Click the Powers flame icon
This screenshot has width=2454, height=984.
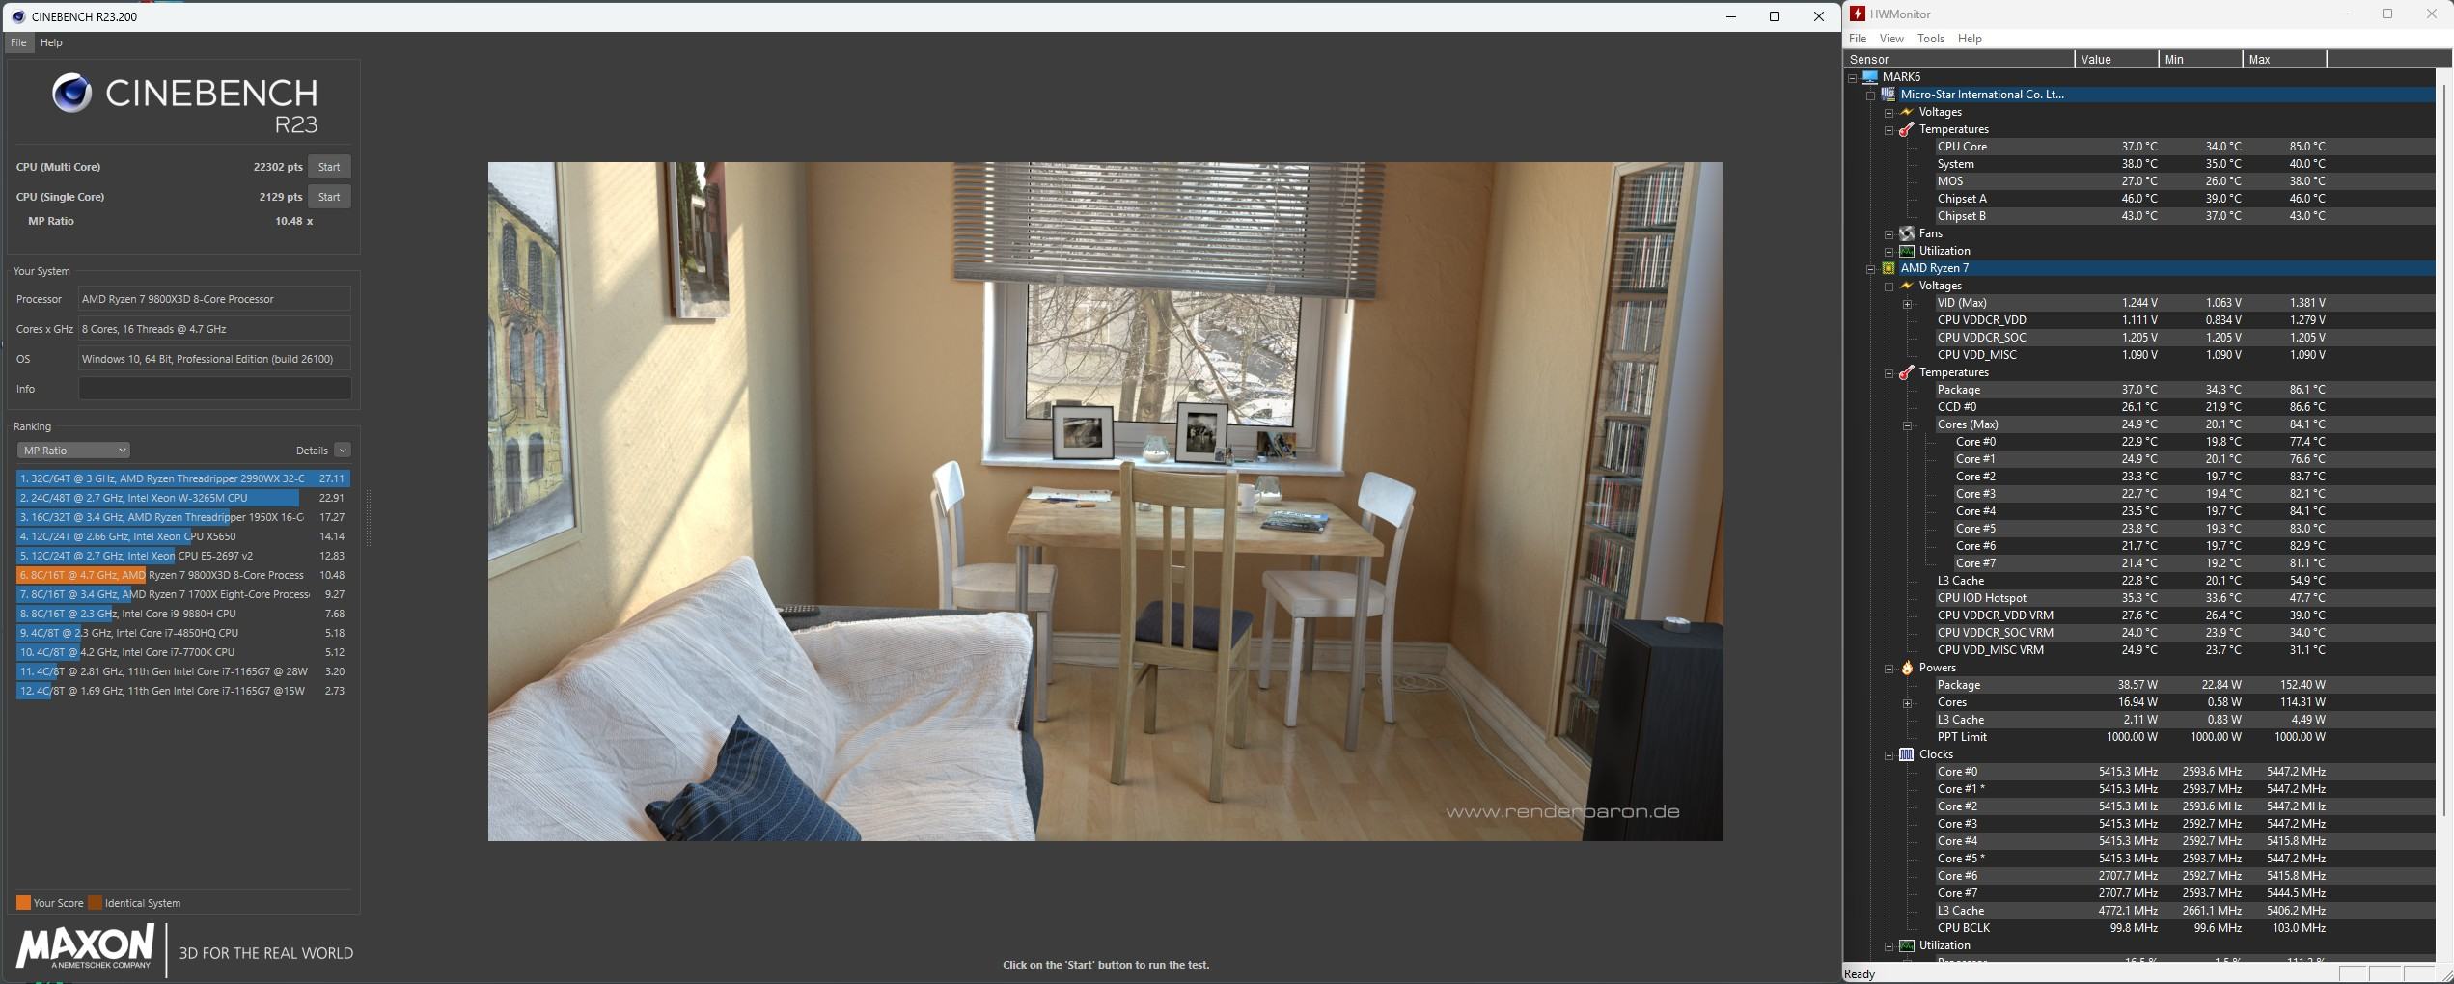pos(1907,668)
